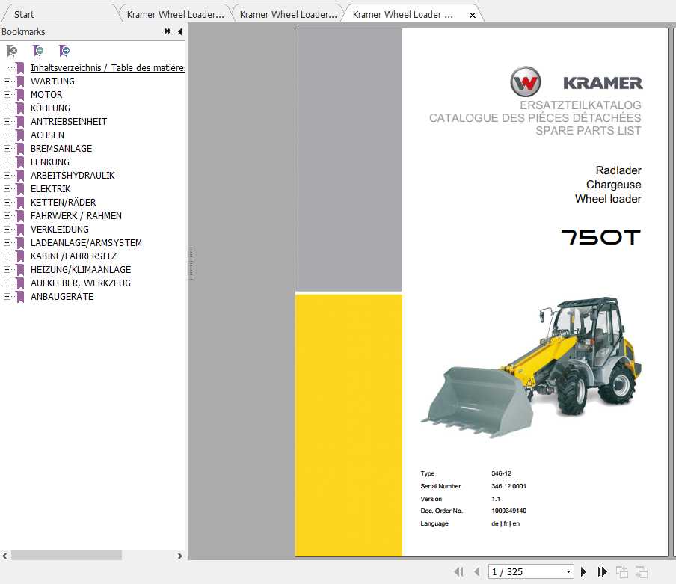Jump to the last page
The image size is (676, 584).
602,571
